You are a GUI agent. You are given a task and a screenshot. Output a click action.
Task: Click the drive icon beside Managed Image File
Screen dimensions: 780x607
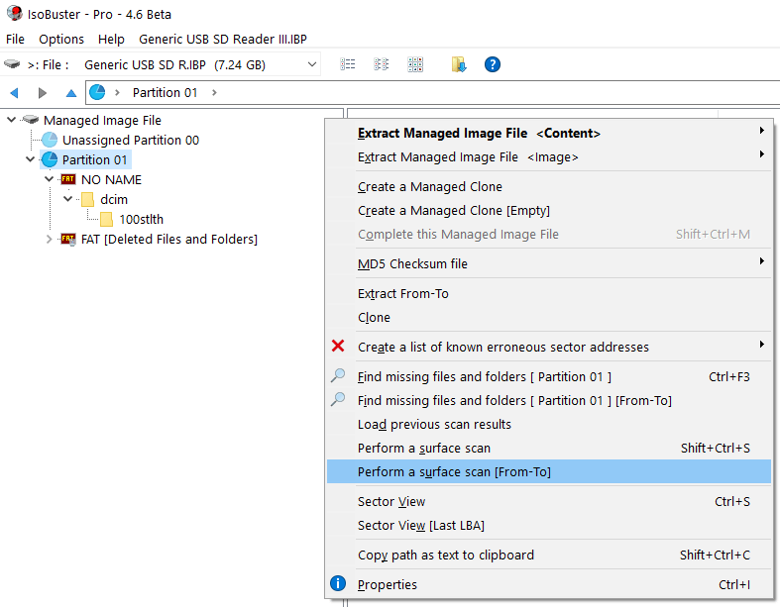coord(31,120)
